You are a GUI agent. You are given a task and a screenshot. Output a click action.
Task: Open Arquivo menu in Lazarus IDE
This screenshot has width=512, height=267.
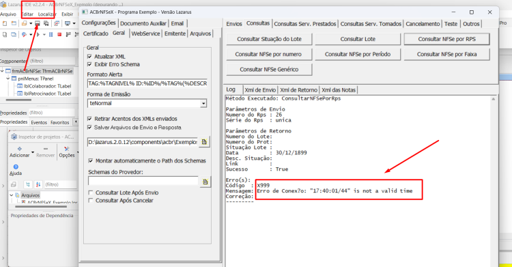pos(8,14)
